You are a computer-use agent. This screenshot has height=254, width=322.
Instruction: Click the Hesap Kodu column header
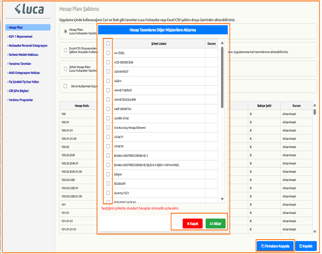click(x=82, y=106)
